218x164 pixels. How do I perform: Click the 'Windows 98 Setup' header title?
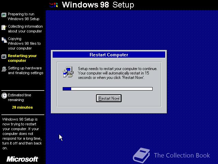(98, 5)
